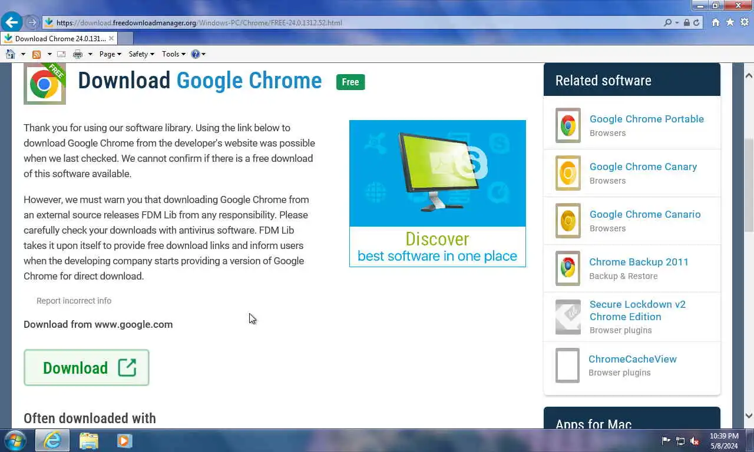Click the command bar Home icon
This screenshot has height=452, width=754.
[x=10, y=54]
